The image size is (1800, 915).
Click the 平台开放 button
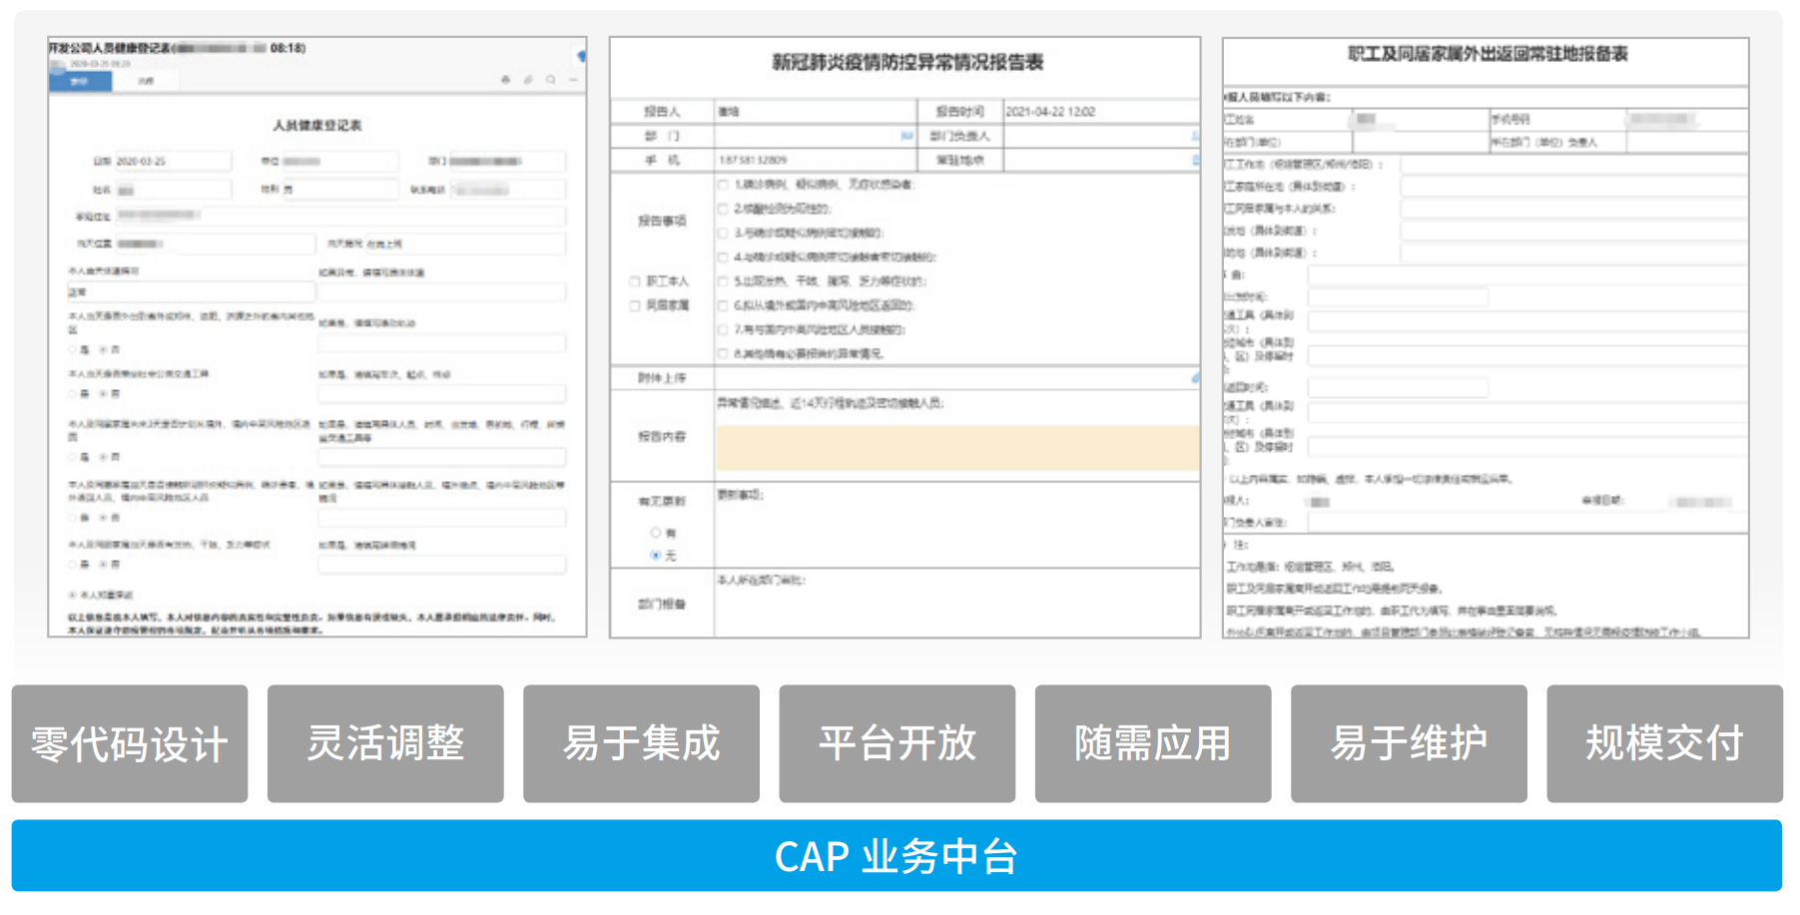pos(898,743)
